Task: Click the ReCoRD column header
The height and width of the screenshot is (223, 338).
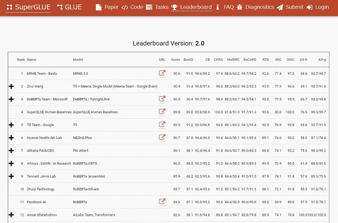Action: pyautogui.click(x=250, y=60)
